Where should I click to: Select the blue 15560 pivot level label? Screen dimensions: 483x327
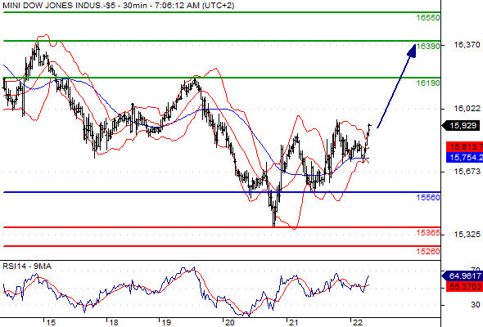point(428,198)
